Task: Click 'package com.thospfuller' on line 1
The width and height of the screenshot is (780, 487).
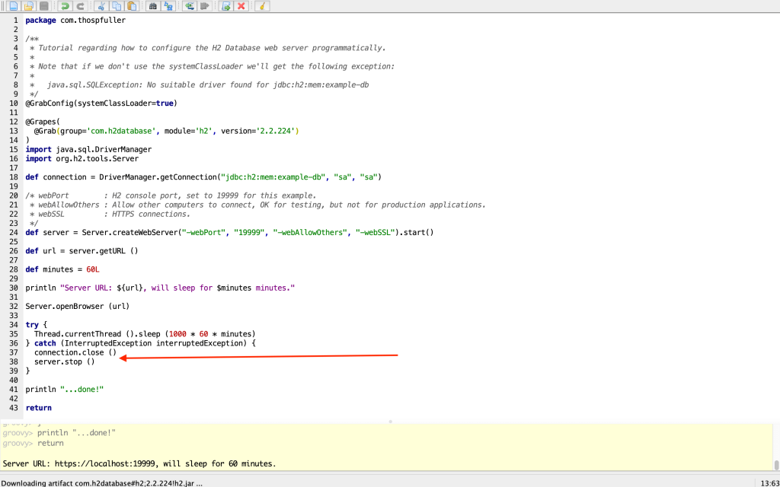Action: 75,21
